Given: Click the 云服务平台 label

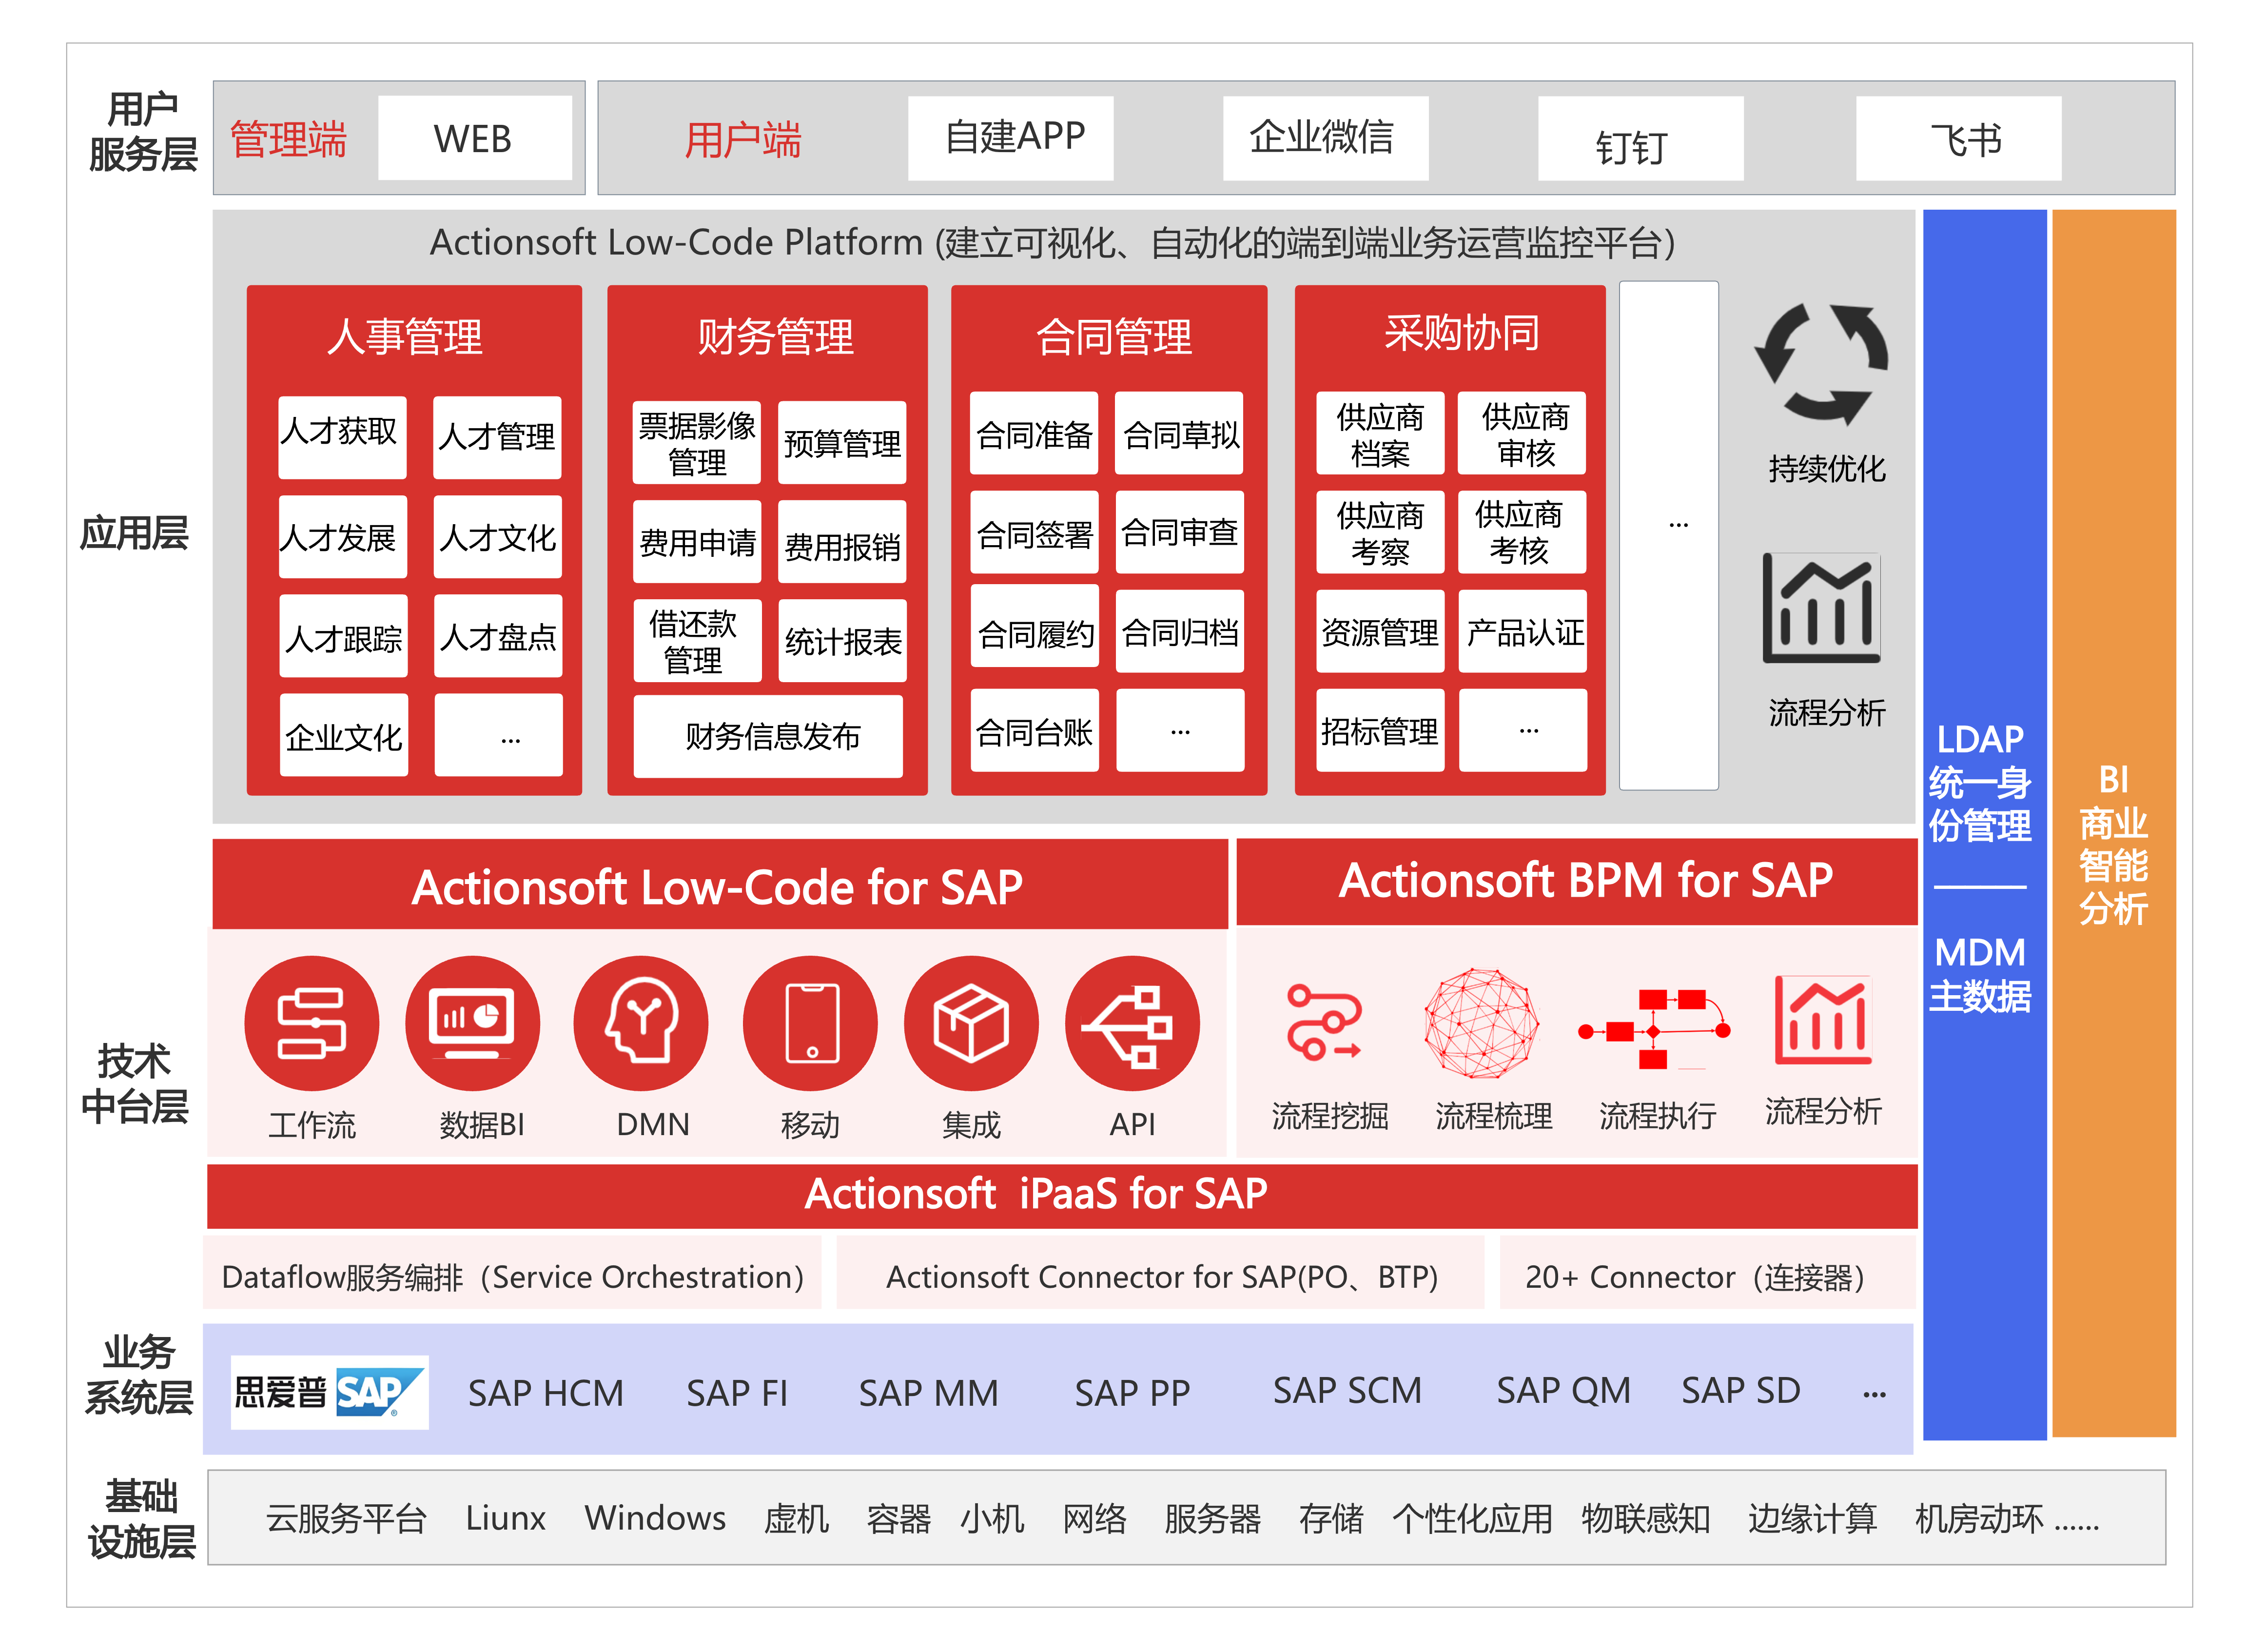Looking at the screenshot, I should [x=346, y=1518].
